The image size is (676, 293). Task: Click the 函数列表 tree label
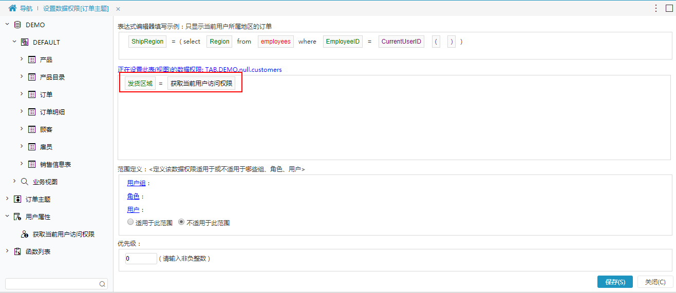(38, 251)
